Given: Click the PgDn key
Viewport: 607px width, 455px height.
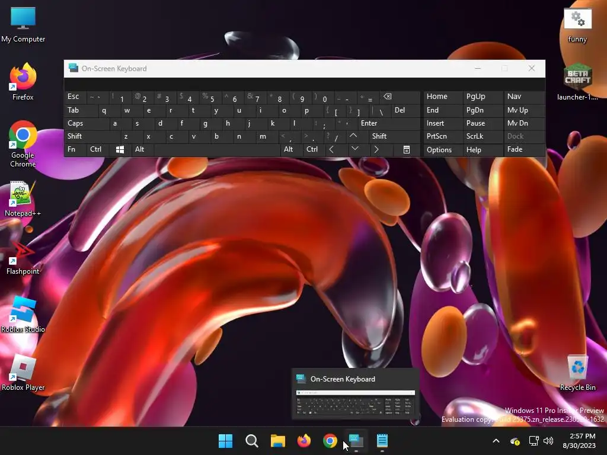Looking at the screenshot, I should pos(482,110).
